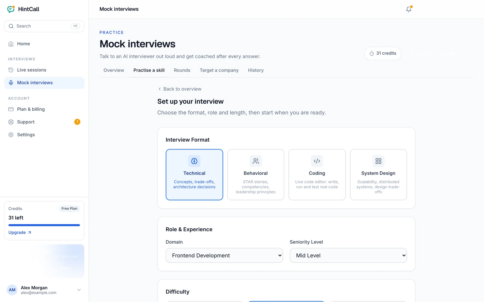Click the Plan & billing card icon
Viewport: 484px width, 302px height.
[11, 109]
